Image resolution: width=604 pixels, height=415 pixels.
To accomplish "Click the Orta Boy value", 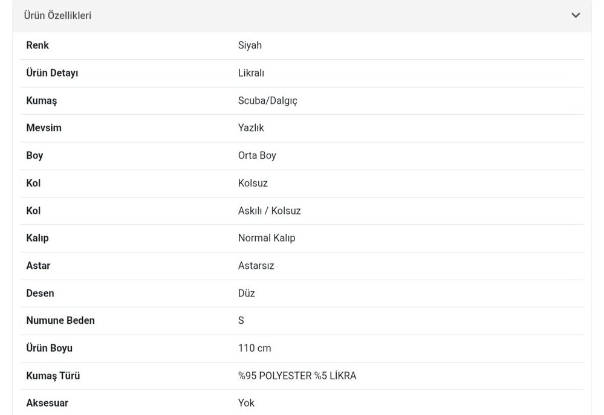I will click(256, 155).
